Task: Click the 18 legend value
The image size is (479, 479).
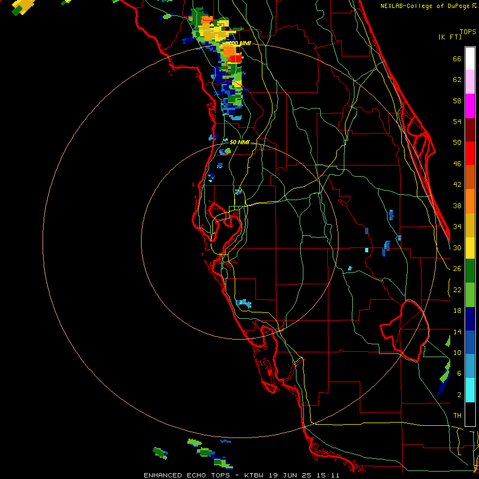Action: [457, 311]
